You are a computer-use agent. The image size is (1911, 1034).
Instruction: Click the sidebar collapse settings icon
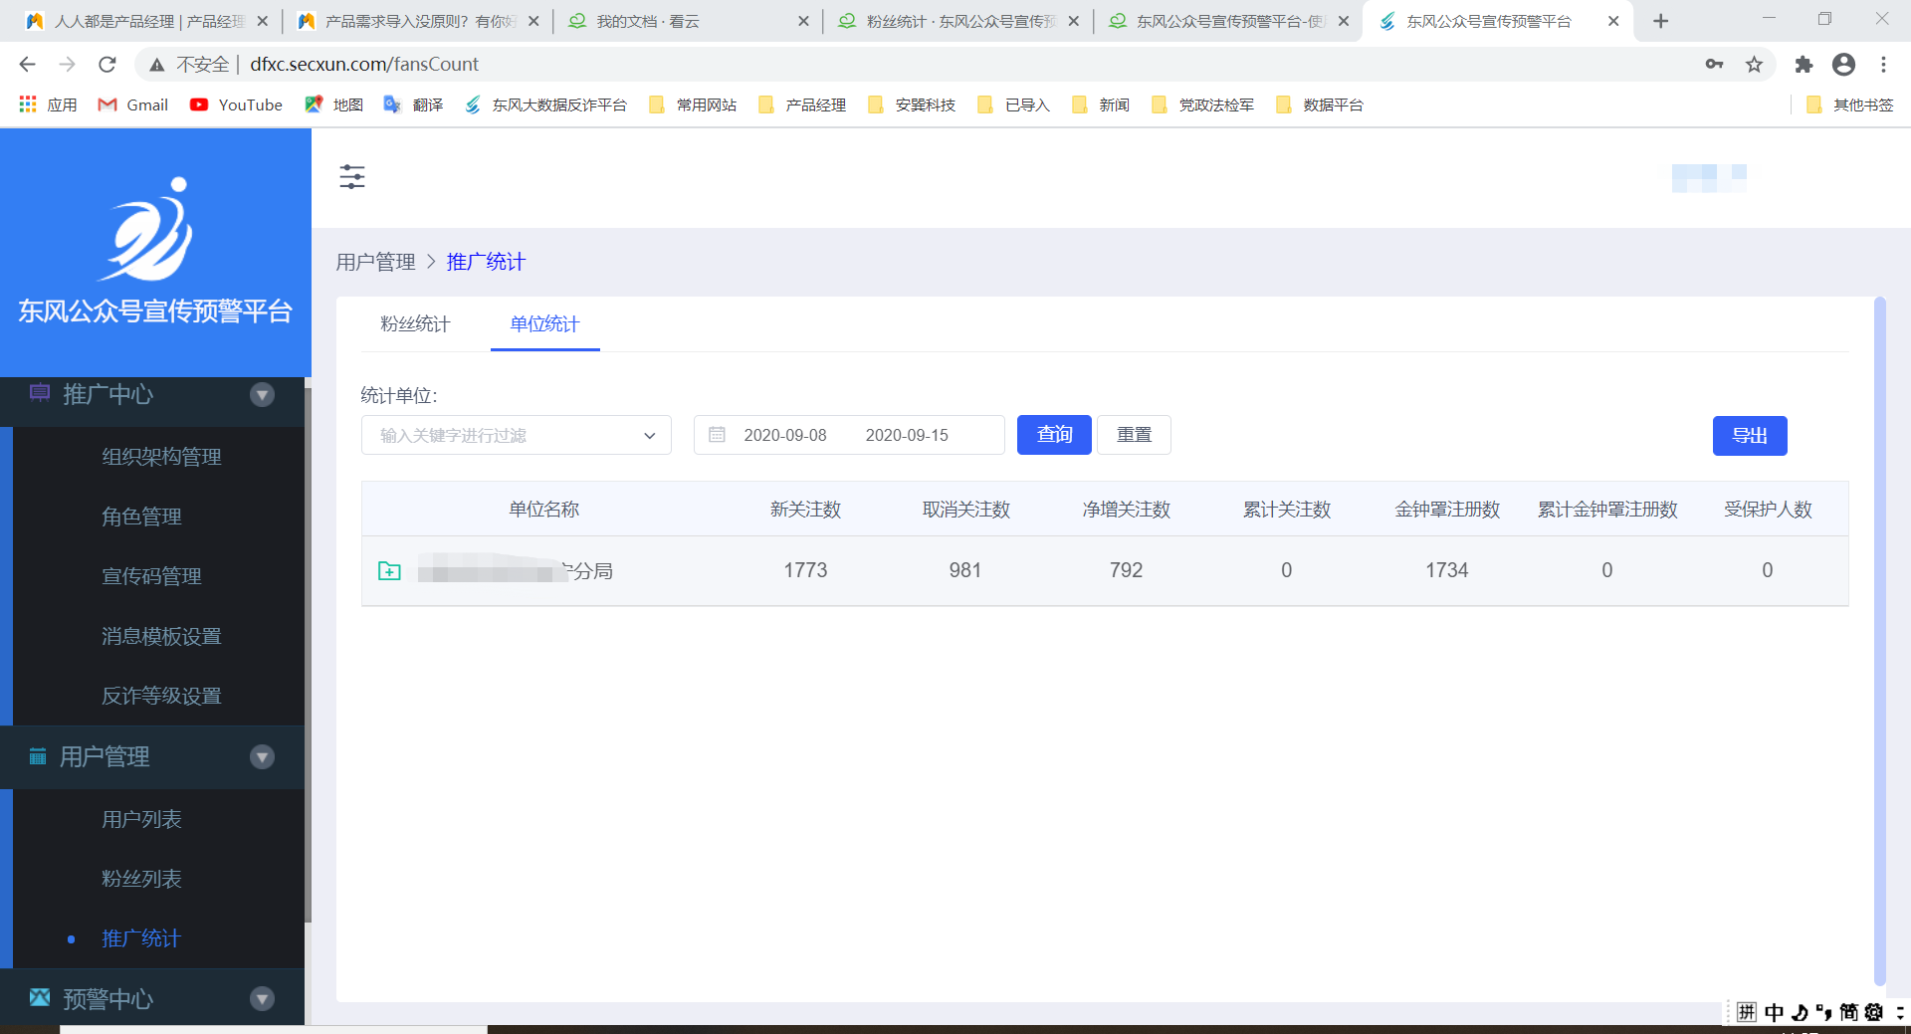[x=352, y=177]
